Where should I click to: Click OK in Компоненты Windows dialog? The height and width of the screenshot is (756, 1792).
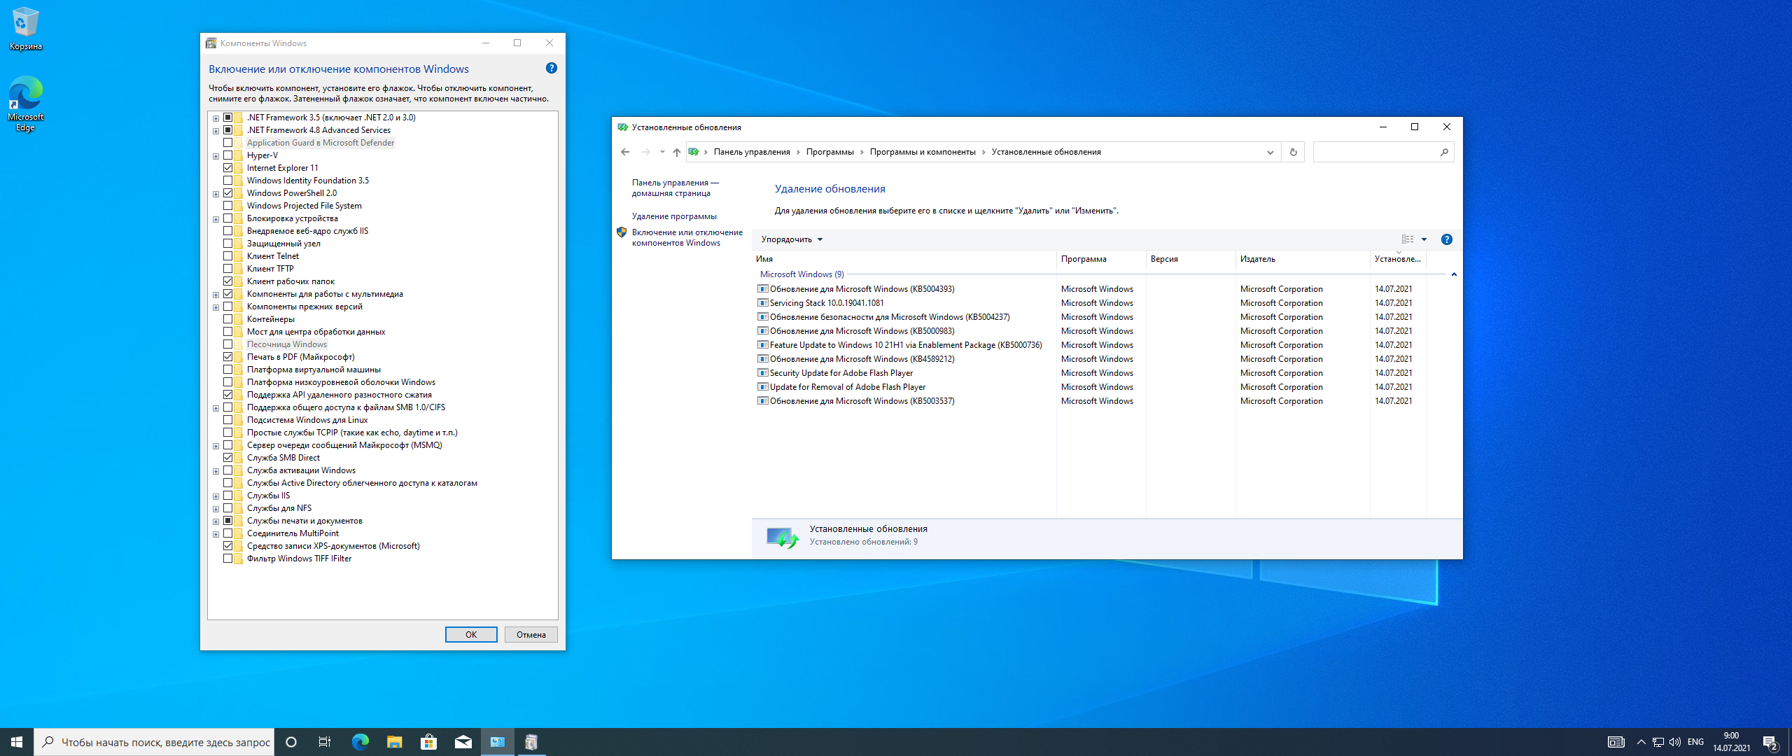(x=471, y=635)
